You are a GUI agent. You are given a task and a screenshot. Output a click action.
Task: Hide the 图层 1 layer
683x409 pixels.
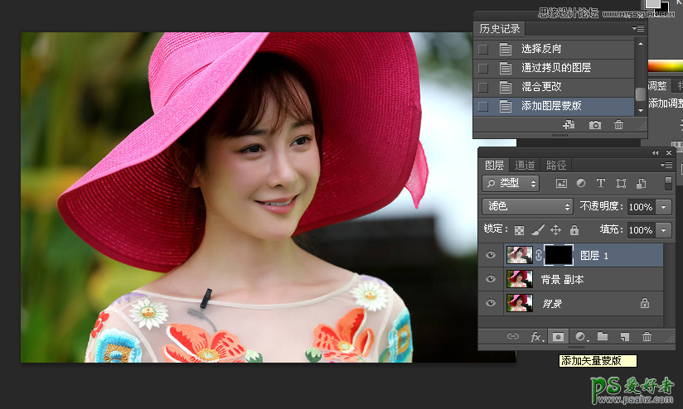pyautogui.click(x=491, y=256)
